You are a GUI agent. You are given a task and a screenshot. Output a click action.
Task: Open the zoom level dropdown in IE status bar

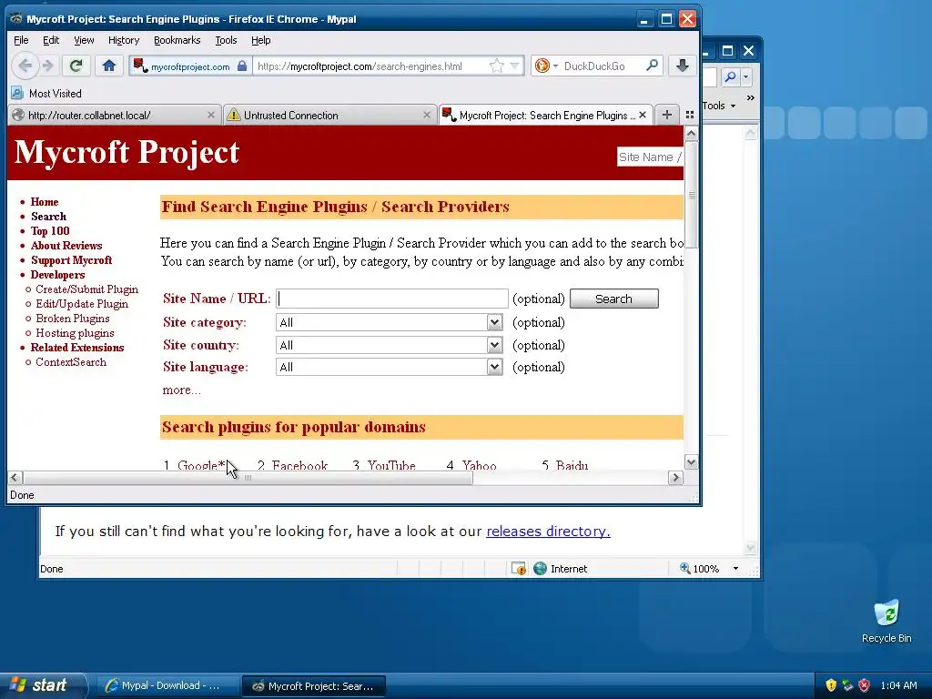coord(735,569)
